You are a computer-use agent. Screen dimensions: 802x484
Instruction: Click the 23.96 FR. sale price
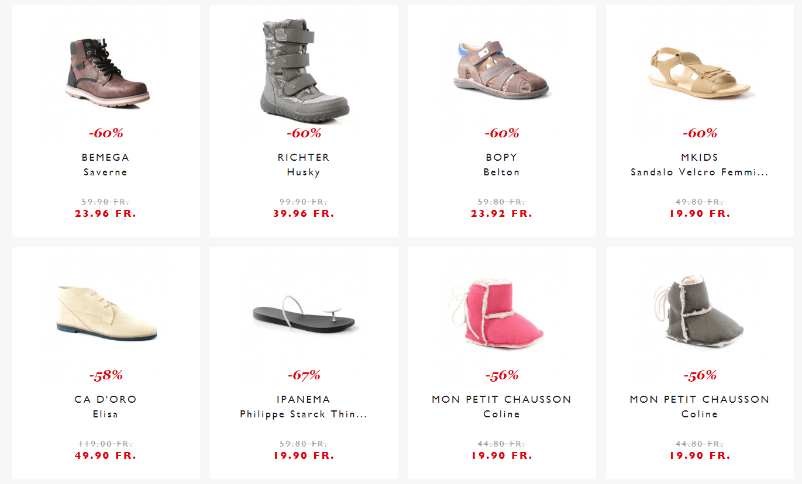pyautogui.click(x=105, y=213)
